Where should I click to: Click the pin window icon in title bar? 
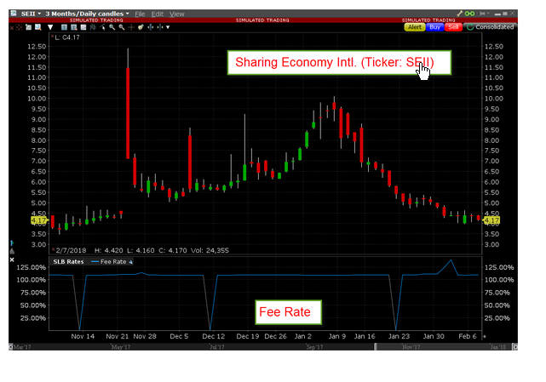click(482, 14)
